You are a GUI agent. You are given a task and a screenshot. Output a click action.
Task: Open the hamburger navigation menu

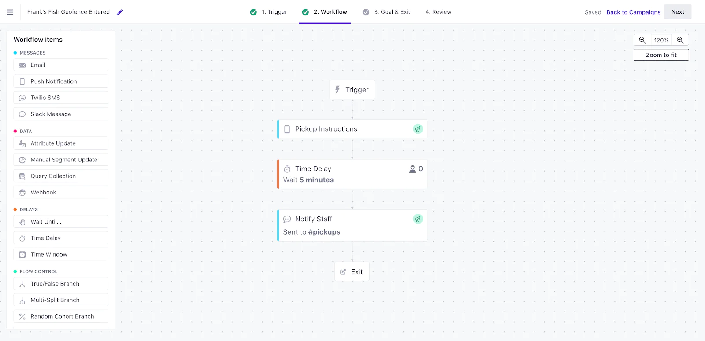pos(10,12)
